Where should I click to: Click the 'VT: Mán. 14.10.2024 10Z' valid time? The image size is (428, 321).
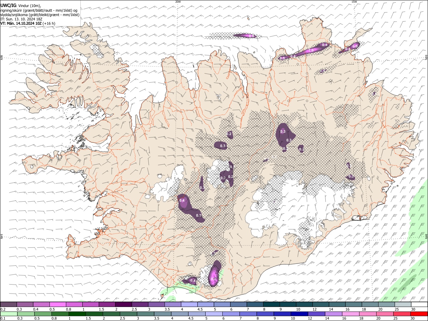point(21,23)
